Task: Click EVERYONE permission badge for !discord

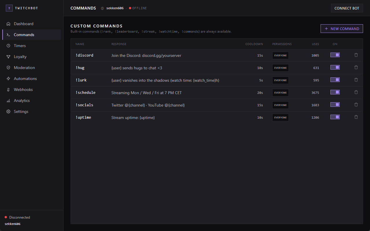Action: tap(280, 55)
